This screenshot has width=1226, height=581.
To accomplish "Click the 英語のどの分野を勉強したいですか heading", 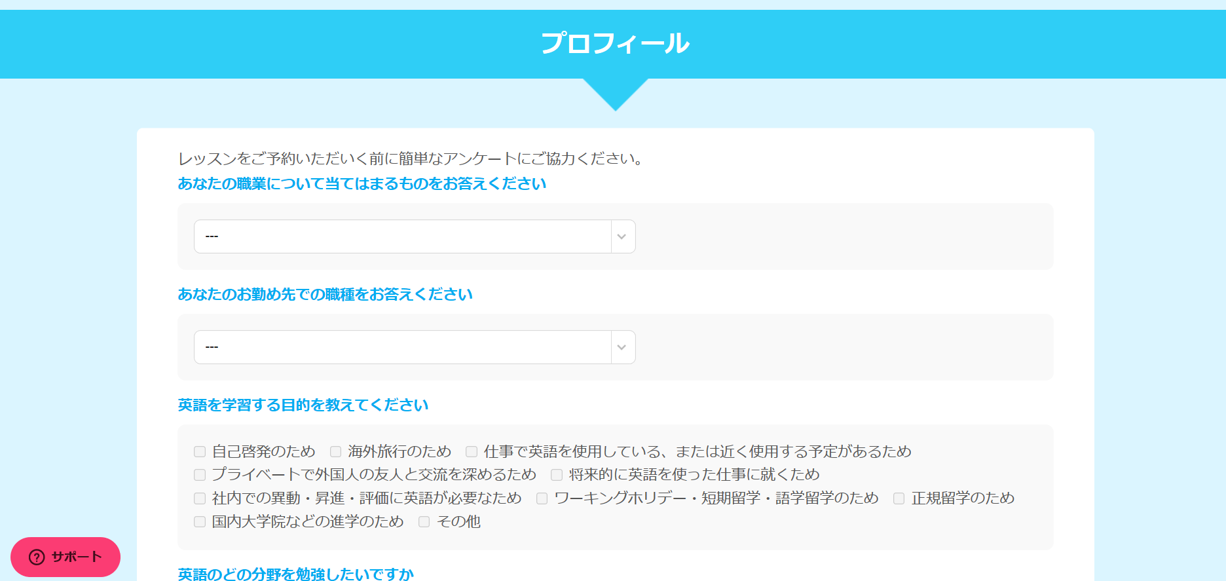I will [296, 574].
